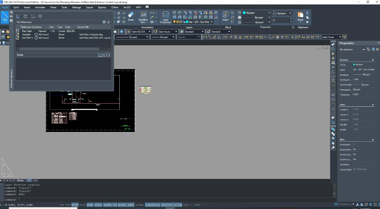Open help in External Reference panel
The image size is (380, 209).
click(x=40, y=16)
